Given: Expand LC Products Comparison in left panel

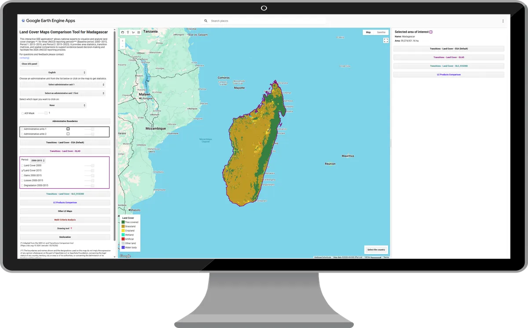Looking at the screenshot, I should point(65,202).
